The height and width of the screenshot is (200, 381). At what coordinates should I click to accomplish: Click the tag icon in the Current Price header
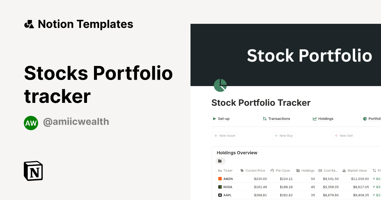242,170
